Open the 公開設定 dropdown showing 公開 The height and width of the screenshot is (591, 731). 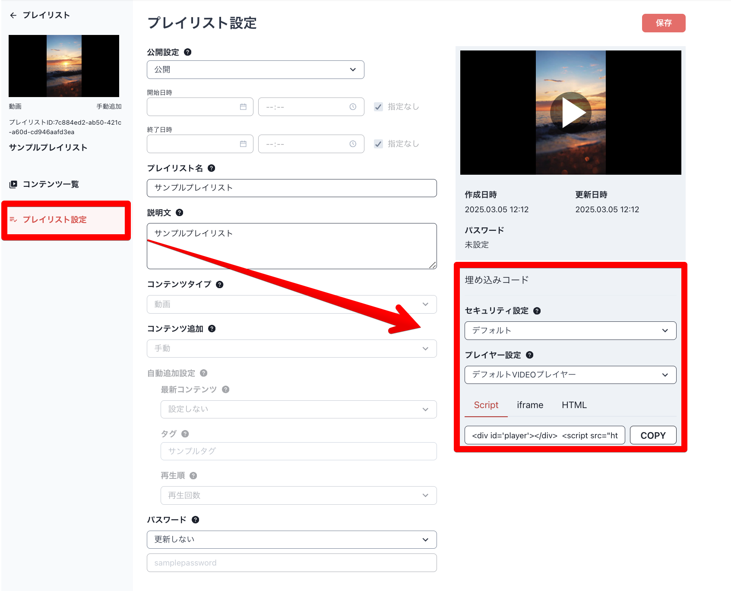pyautogui.click(x=255, y=69)
